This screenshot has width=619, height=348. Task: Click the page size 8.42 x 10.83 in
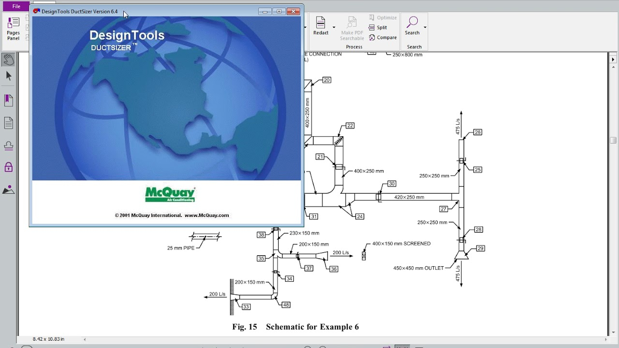[49, 339]
